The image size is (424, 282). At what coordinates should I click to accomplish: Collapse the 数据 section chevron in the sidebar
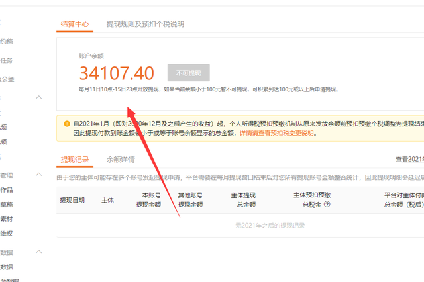[38, 252]
